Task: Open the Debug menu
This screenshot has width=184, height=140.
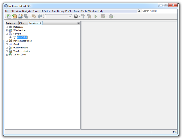Action: tap(60, 11)
